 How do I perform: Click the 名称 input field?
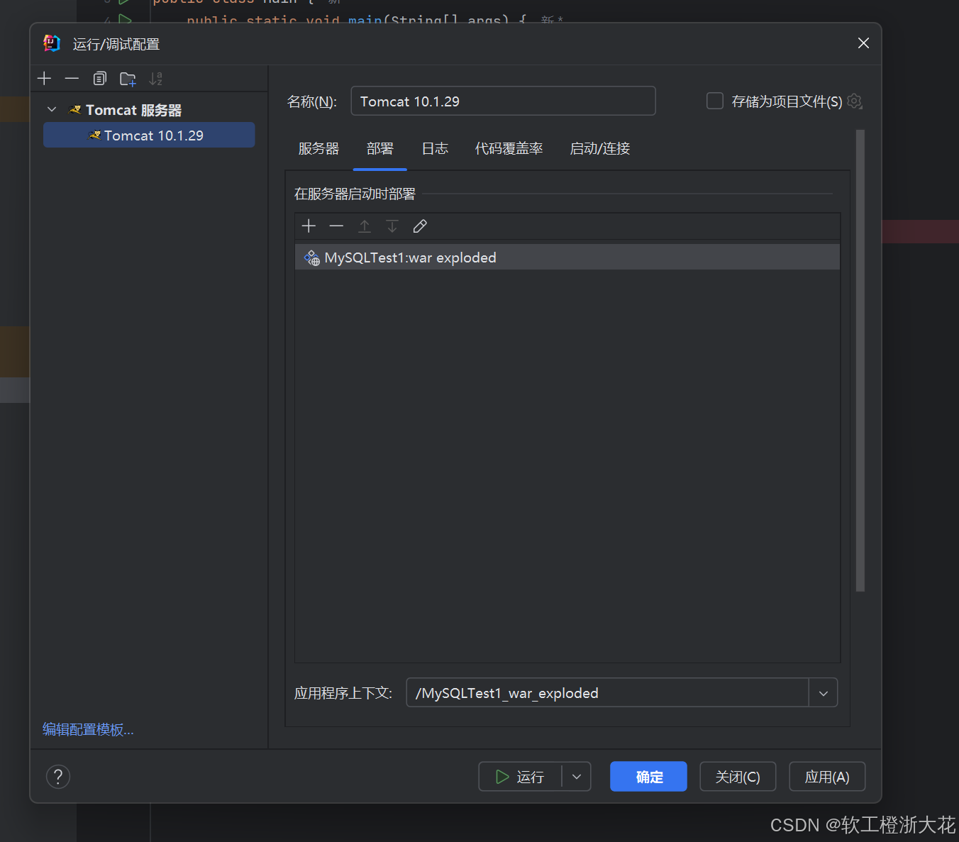coord(503,101)
